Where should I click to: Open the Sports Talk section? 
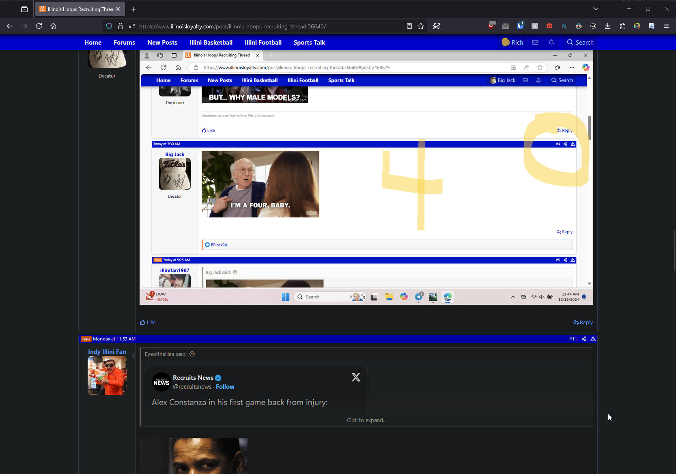[x=309, y=42]
